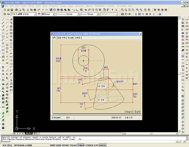Toggle ORTHO mode in status bar
Screen dimensions: 189x147
tap(66, 145)
